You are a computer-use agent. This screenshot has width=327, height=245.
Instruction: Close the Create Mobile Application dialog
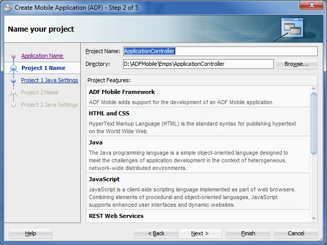pyautogui.click(x=312, y=5)
